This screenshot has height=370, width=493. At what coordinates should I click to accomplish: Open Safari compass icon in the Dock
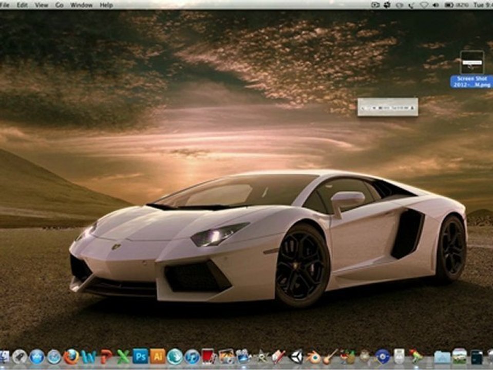tap(54, 357)
